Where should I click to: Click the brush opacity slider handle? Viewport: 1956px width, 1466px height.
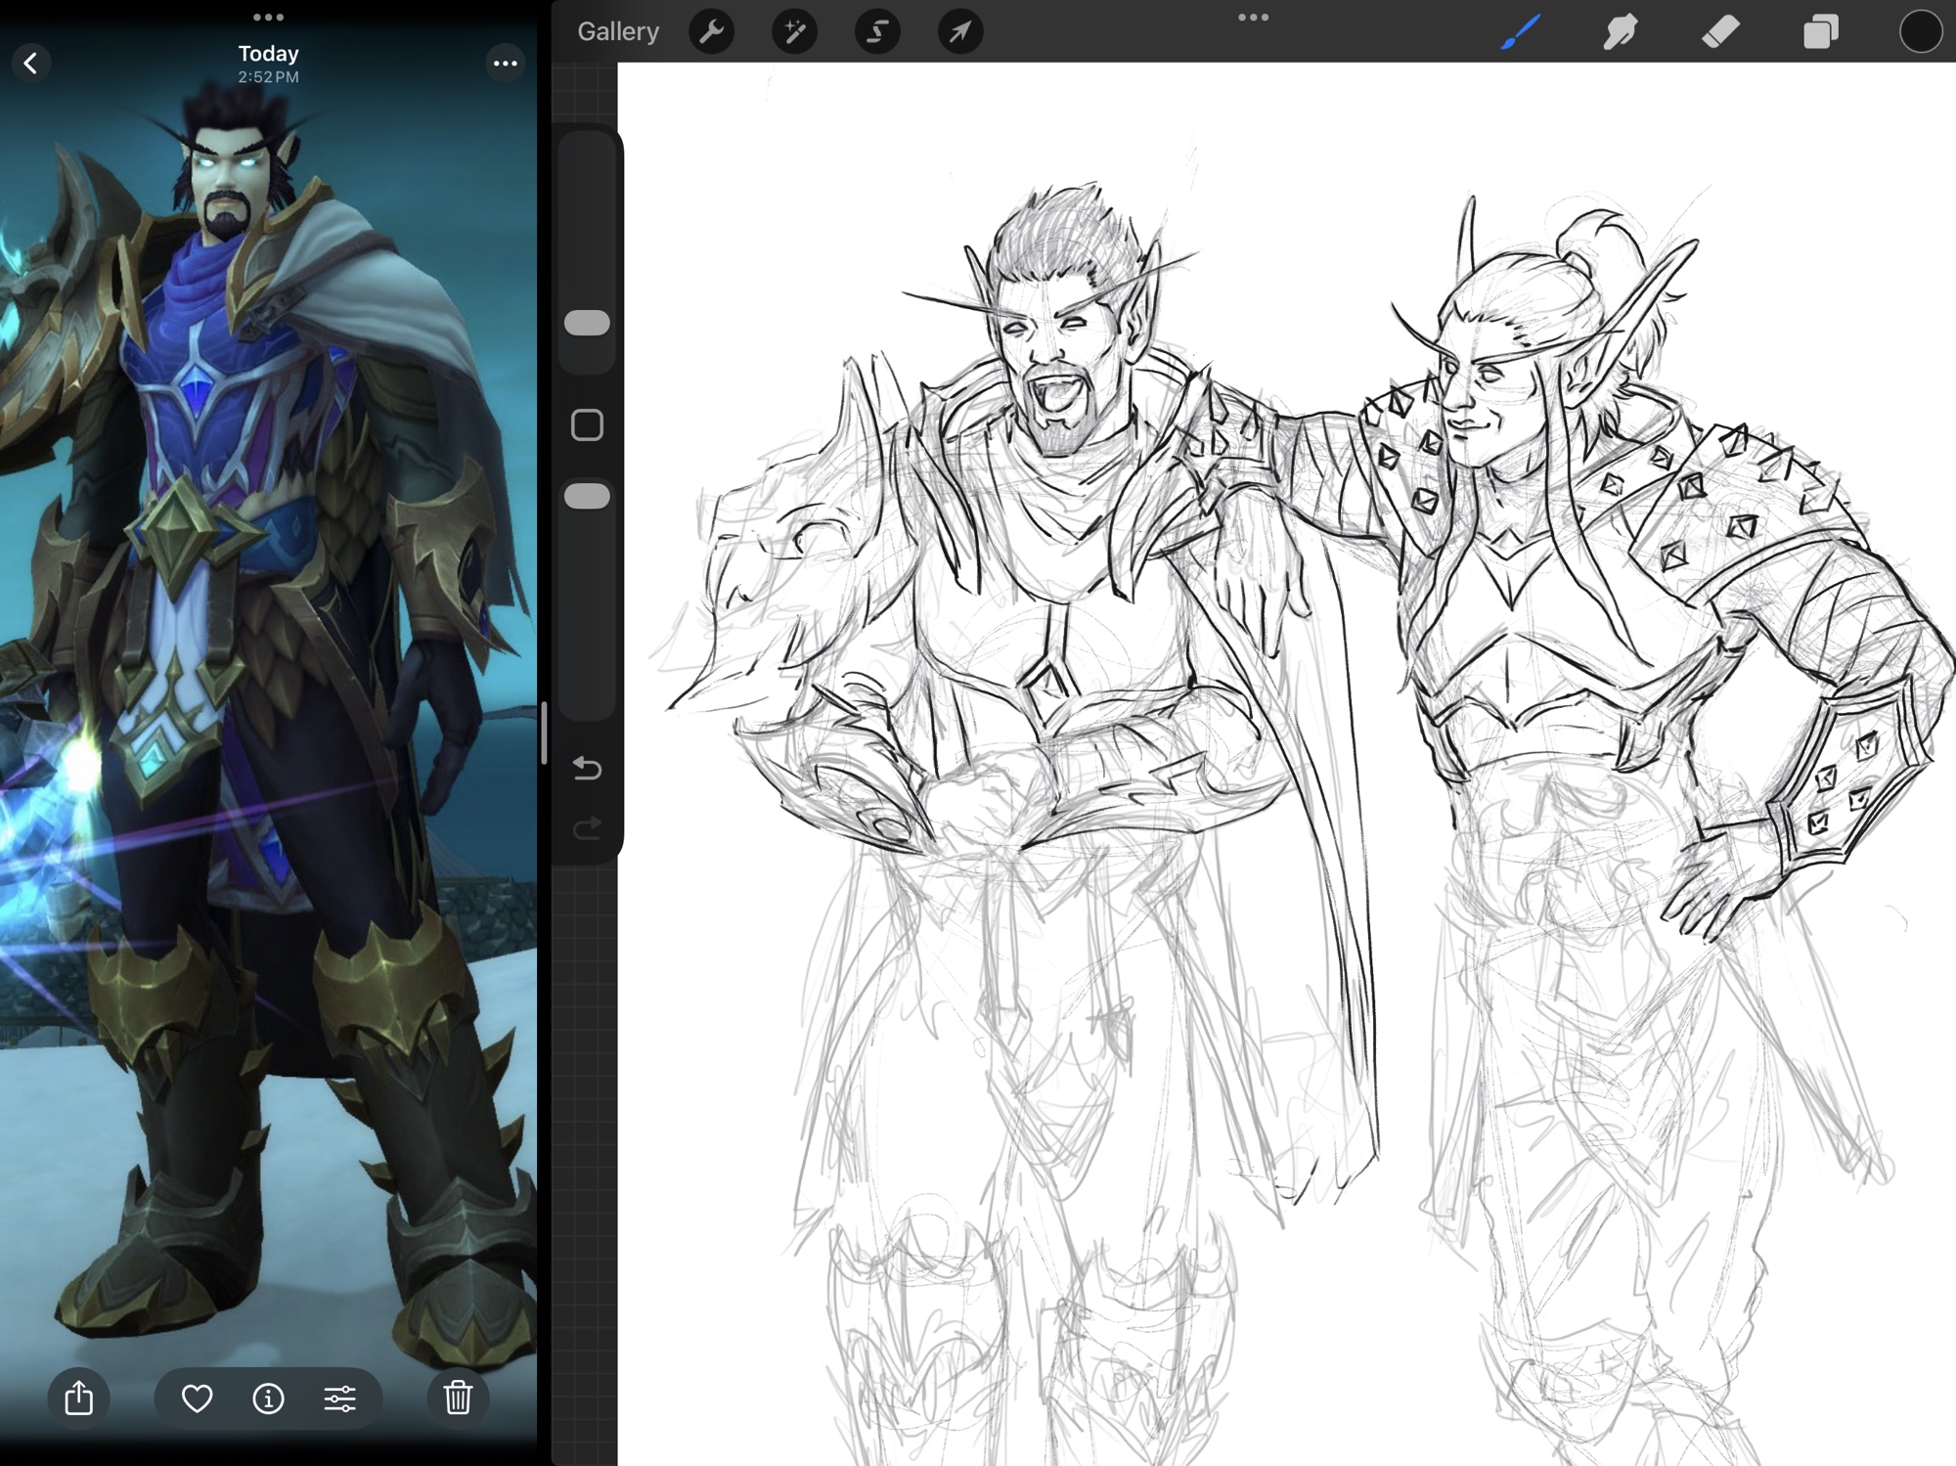[587, 496]
